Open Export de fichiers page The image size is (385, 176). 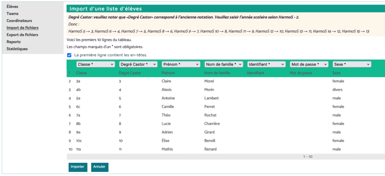pyautogui.click(x=22, y=35)
